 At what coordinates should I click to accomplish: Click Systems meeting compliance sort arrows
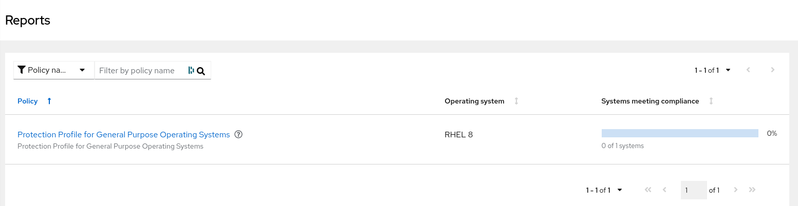point(711,101)
